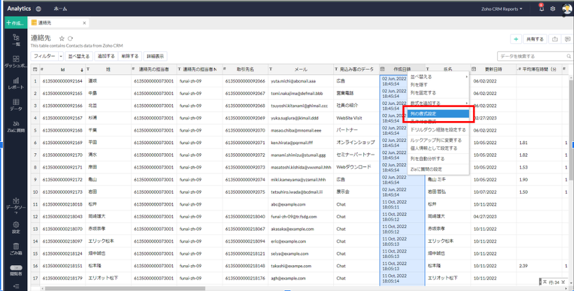Open the ごみ箱 trash icon
574x291 pixels.
[15, 248]
